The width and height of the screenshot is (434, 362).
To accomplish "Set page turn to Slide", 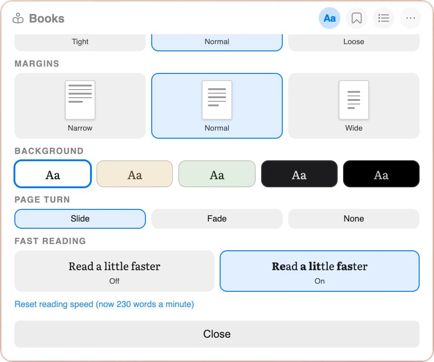I will 80,219.
